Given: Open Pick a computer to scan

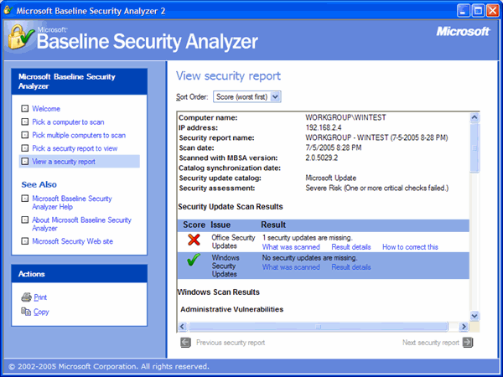Looking at the screenshot, I should tap(68, 121).
